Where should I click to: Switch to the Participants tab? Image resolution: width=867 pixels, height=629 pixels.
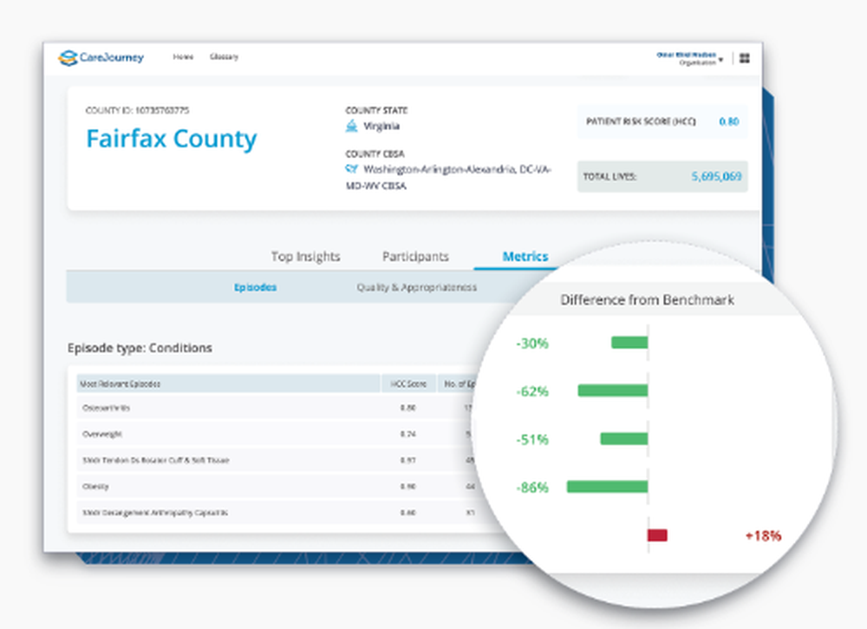pyautogui.click(x=415, y=257)
